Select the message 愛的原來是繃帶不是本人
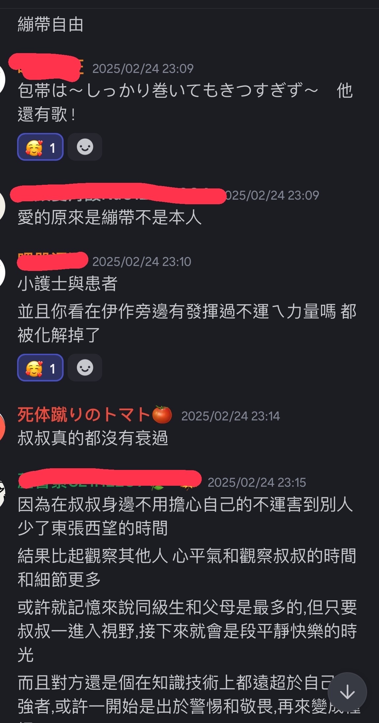This screenshot has height=723, width=379. [109, 218]
